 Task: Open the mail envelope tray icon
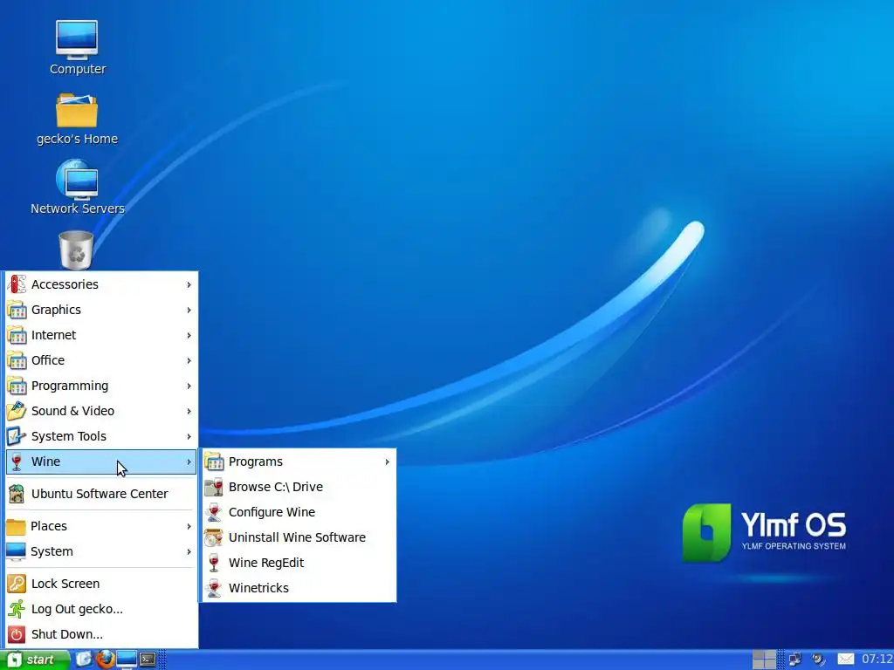pos(845,660)
